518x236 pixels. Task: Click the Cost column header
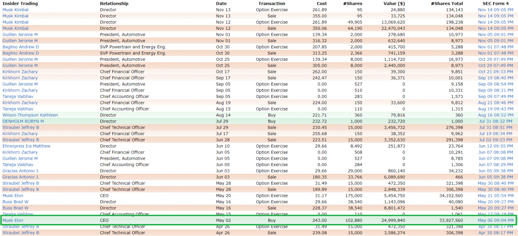(322, 3)
